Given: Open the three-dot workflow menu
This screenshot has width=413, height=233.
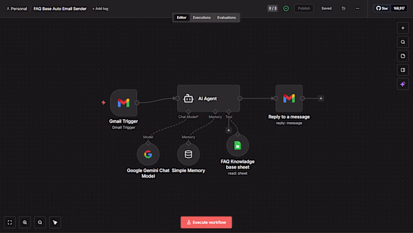Looking at the screenshot, I should tap(358, 8).
